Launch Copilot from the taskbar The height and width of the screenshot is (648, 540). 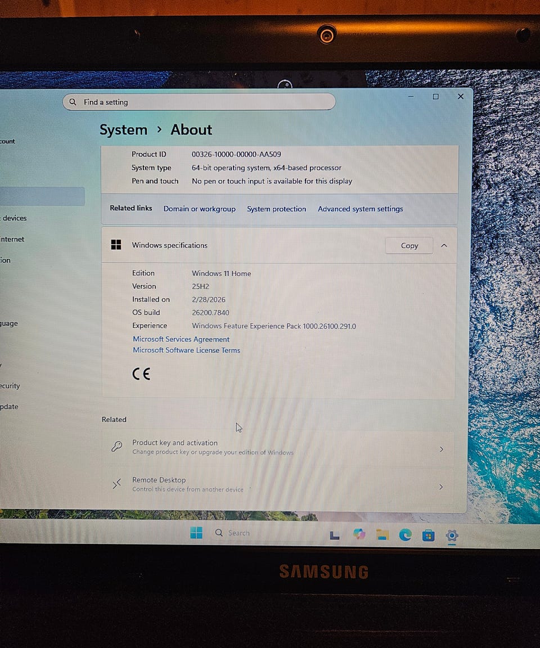[x=359, y=534]
